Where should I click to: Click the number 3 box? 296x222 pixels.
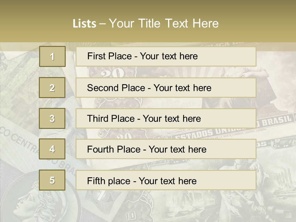point(52,118)
